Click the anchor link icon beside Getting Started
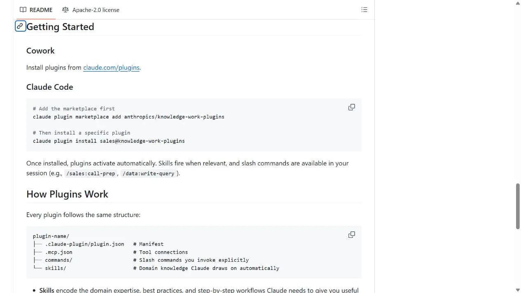 point(20,26)
